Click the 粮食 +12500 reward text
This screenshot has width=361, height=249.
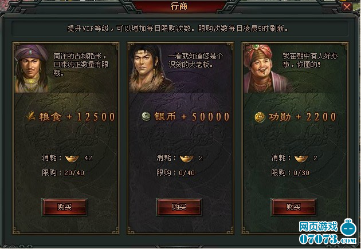pos(77,117)
